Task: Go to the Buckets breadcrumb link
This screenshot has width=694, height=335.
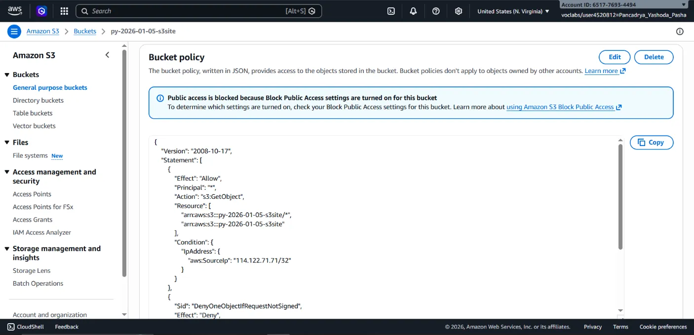Action: pos(85,31)
